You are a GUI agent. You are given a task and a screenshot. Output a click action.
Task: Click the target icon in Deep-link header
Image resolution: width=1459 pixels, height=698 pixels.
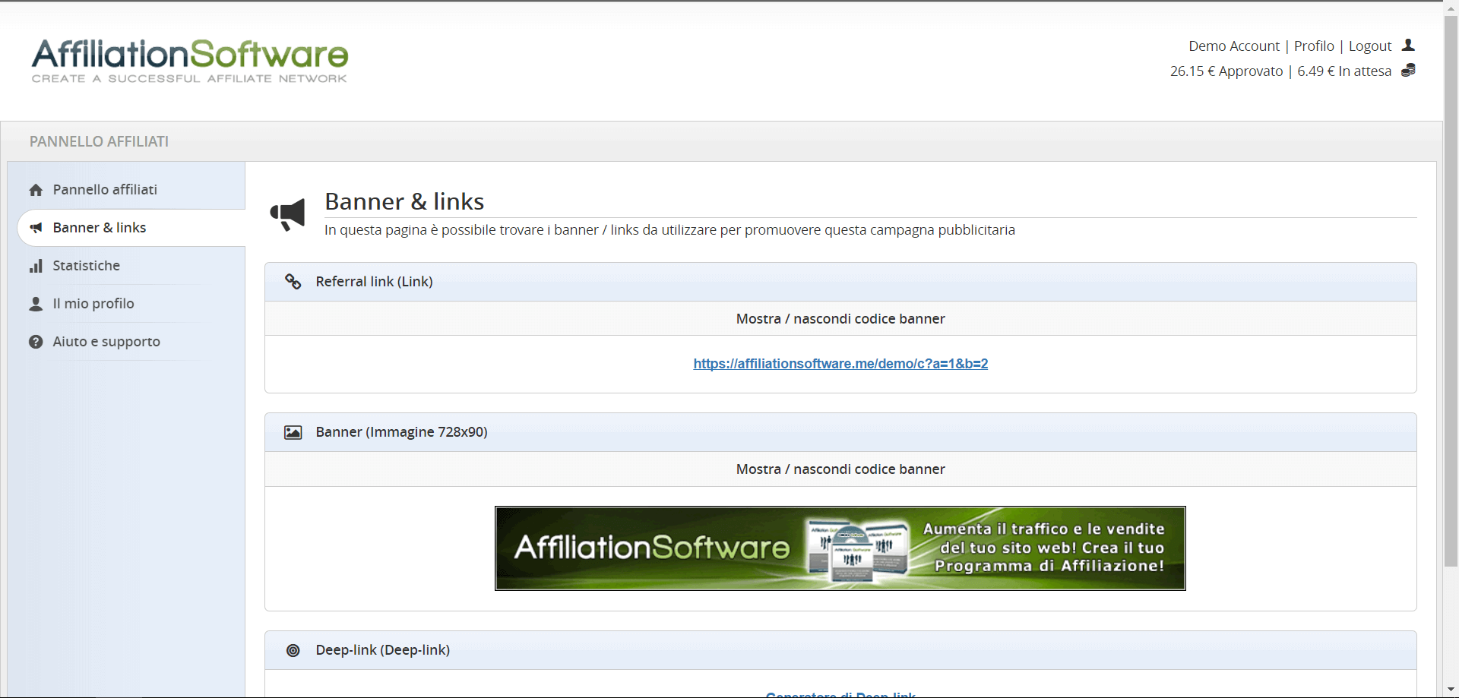click(293, 650)
